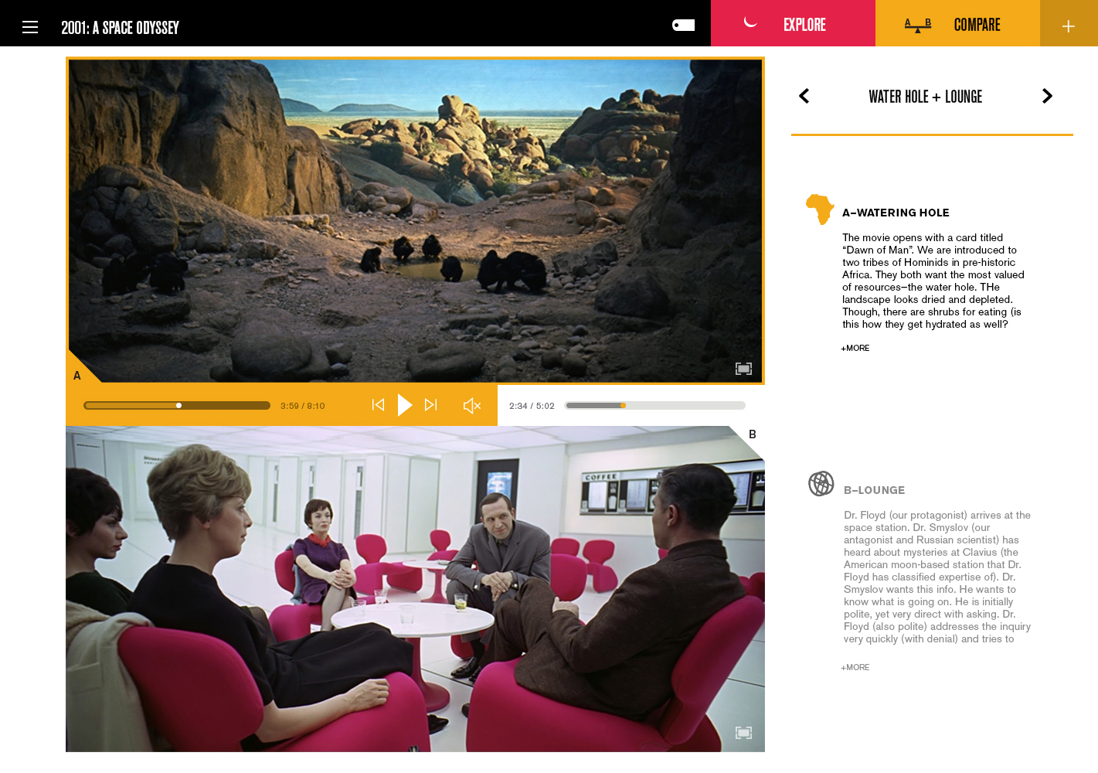1098x773 pixels.
Task: Click the Africa continent icon
Action: (820, 209)
